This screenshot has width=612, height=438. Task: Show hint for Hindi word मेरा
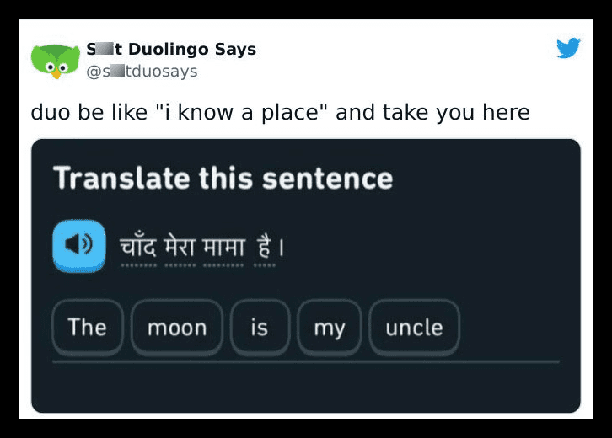180,248
